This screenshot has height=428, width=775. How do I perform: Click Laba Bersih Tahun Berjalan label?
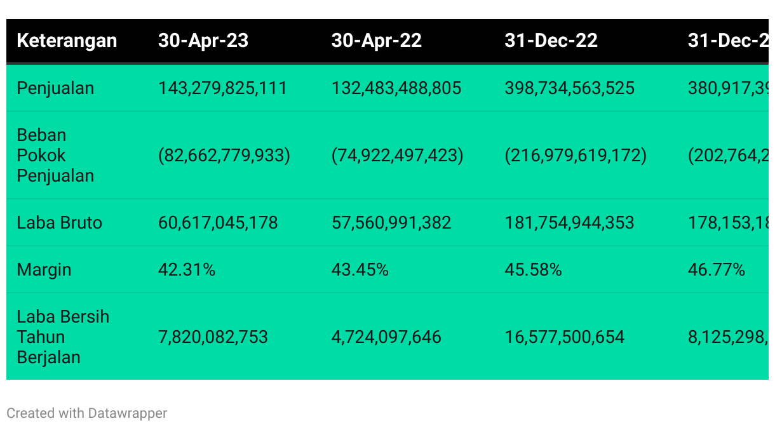[x=63, y=337]
